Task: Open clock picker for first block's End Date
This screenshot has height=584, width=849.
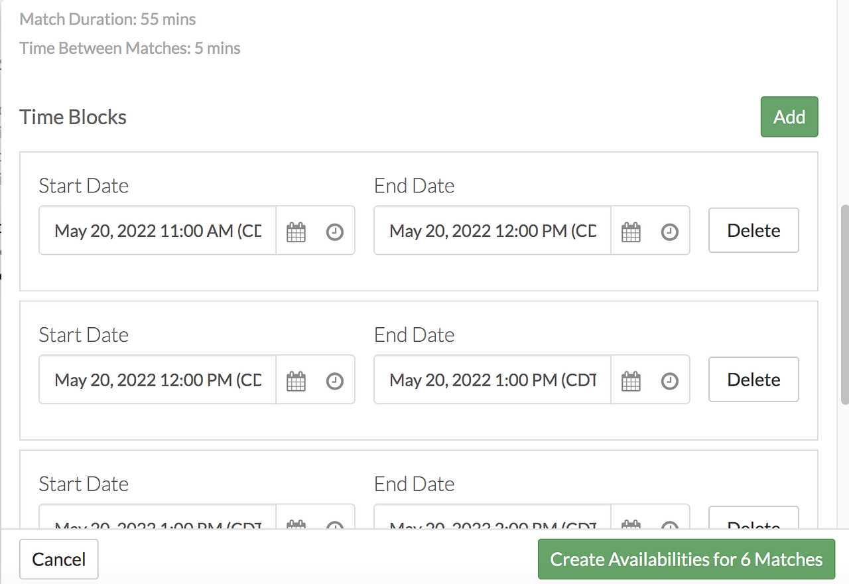Action: coord(670,232)
